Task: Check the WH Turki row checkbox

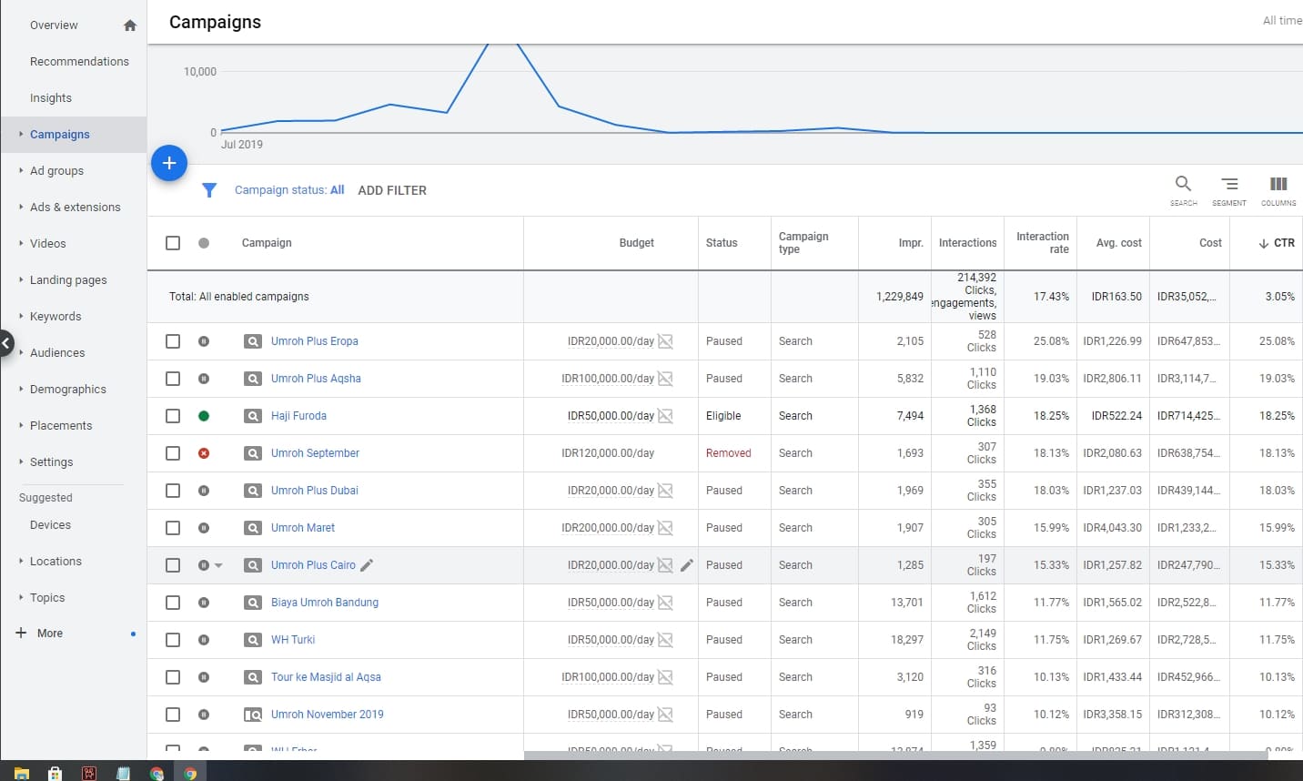Action: pos(173,640)
